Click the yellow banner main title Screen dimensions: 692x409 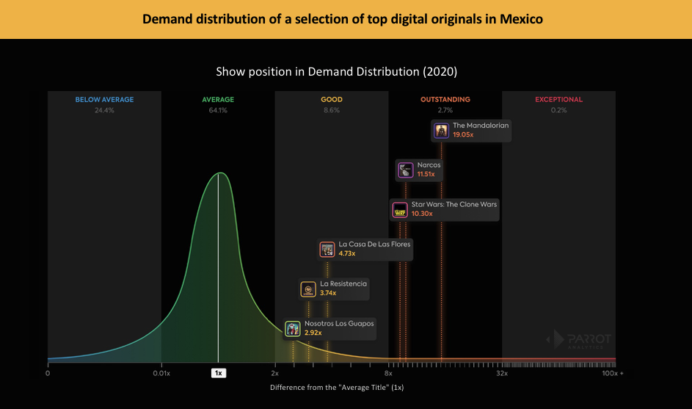pyautogui.click(x=343, y=19)
